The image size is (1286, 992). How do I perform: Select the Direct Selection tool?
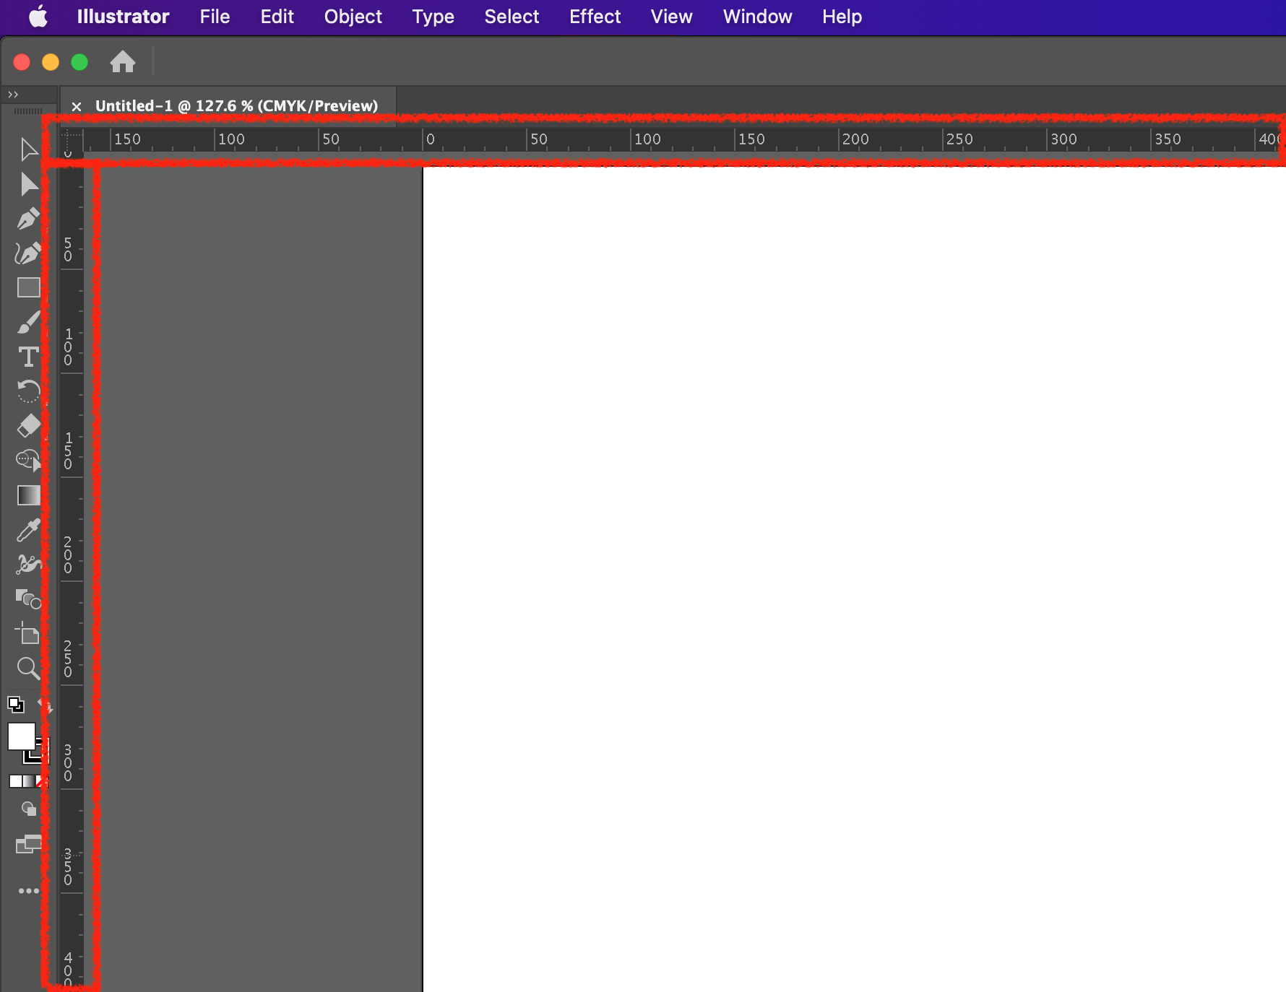tap(28, 185)
